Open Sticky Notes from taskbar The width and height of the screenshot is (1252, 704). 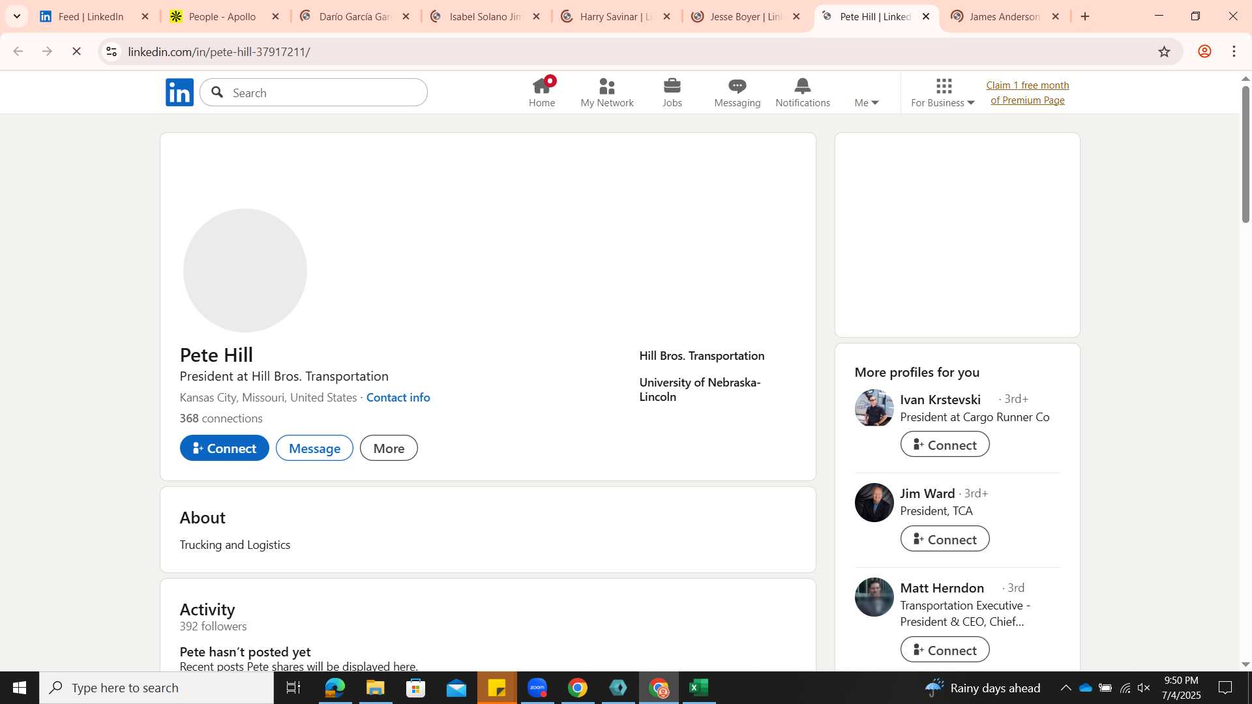[x=497, y=688]
